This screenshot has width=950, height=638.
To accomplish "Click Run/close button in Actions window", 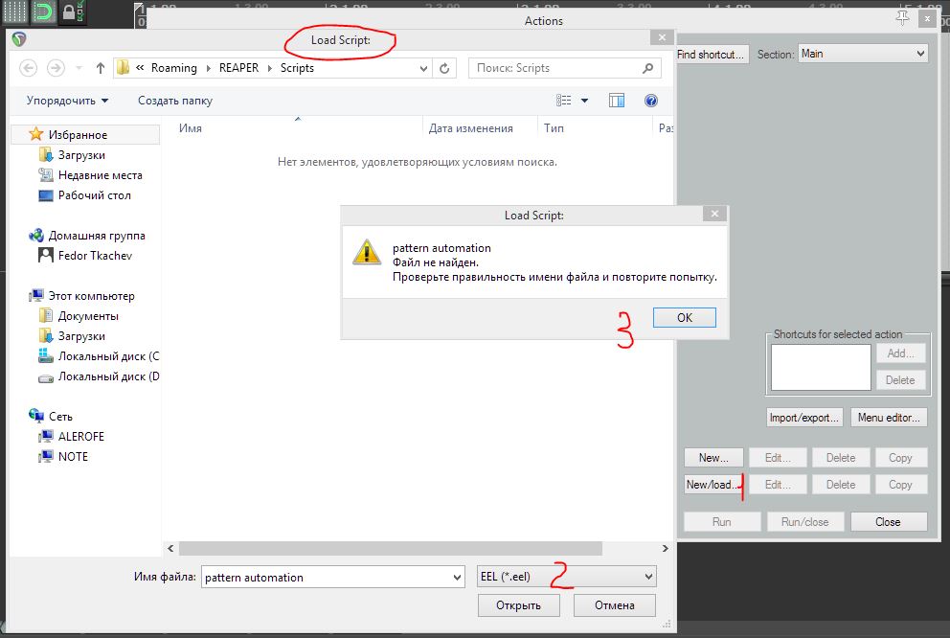I will coord(804,522).
